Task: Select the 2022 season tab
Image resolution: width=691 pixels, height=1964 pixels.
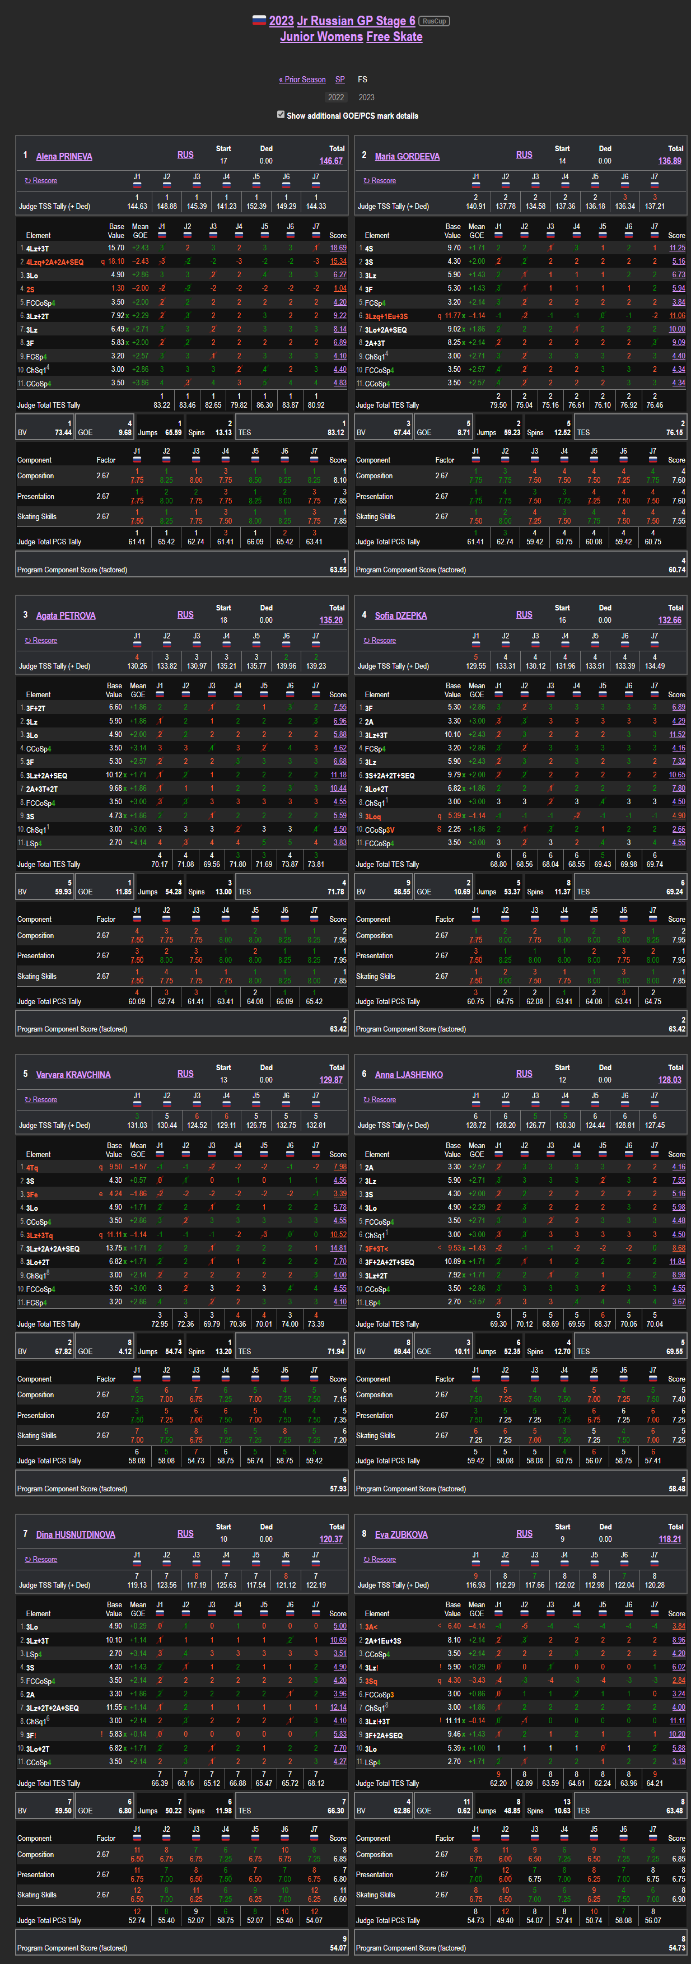Action: coord(335,97)
